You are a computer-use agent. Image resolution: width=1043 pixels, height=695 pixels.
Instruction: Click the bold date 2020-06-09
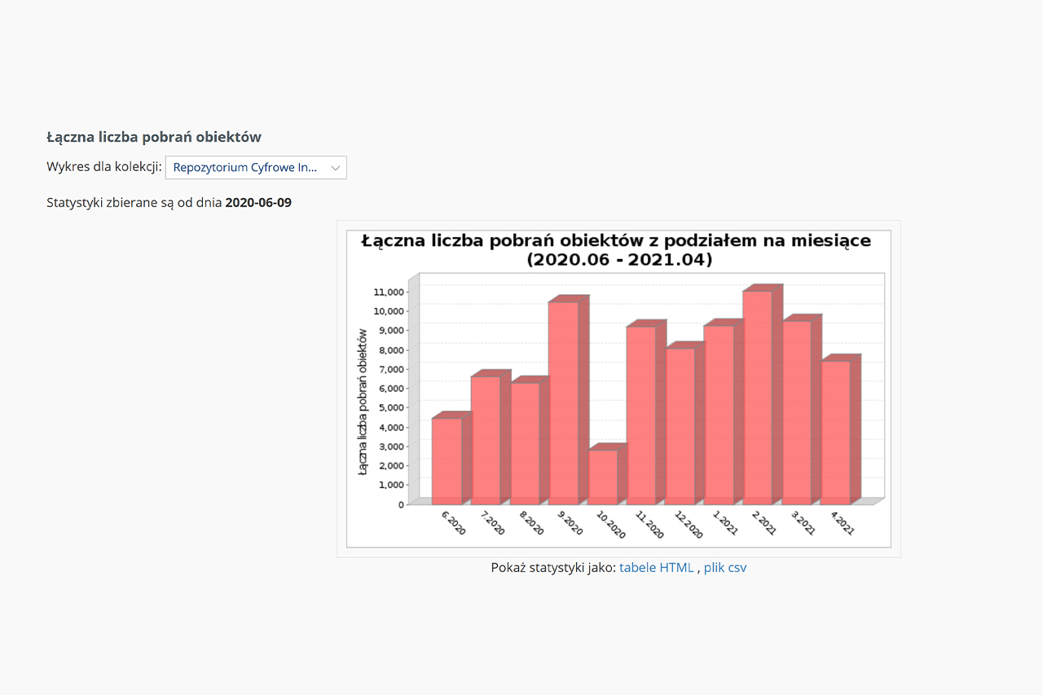258,202
